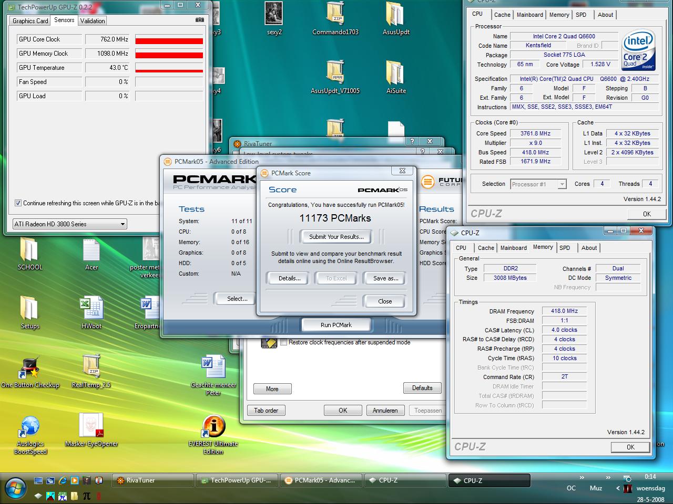This screenshot has height=504, width=673.
Task: Click the Windows Start orb
Action: [15, 488]
